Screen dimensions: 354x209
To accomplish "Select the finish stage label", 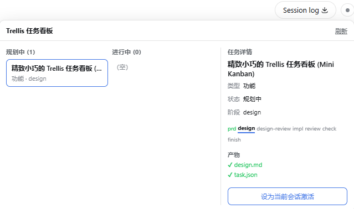I will click(234, 140).
